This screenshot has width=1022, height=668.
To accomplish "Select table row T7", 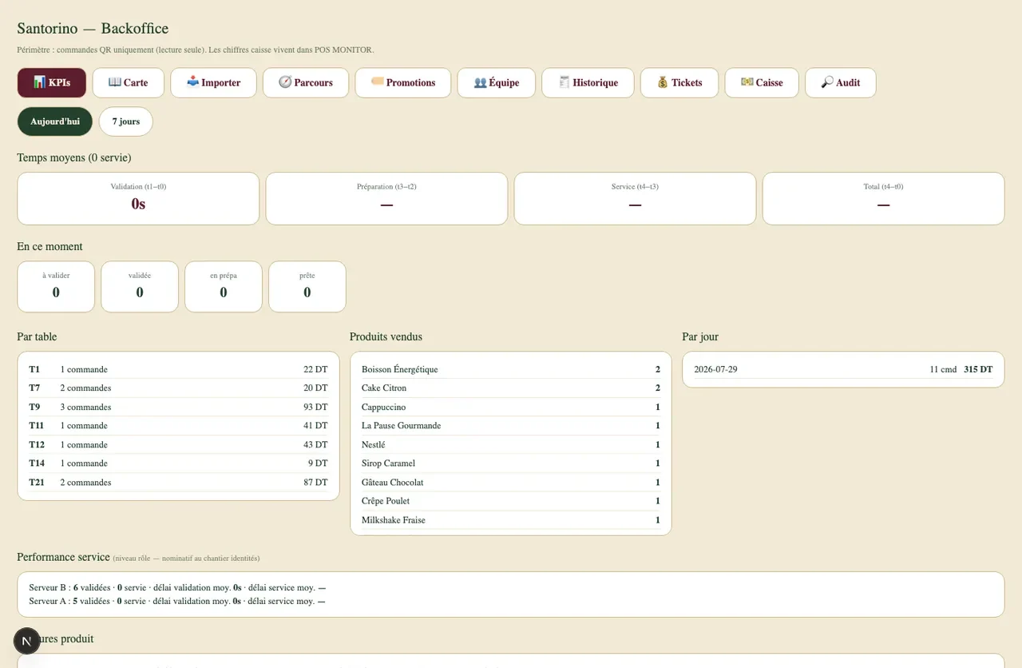I will tap(178, 388).
